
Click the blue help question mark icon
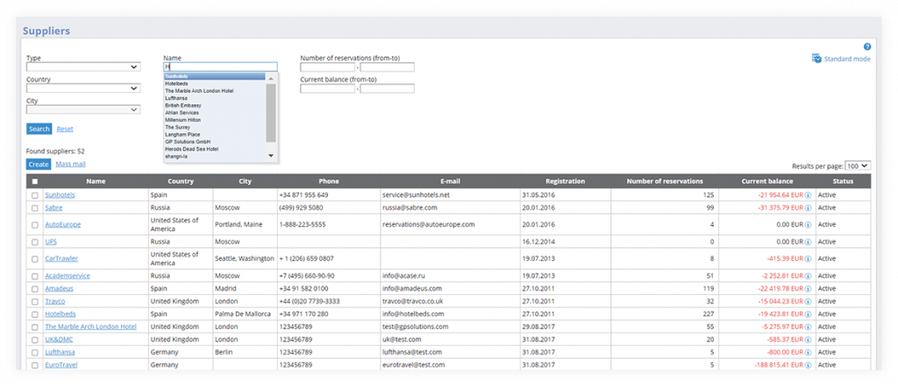[x=867, y=46]
